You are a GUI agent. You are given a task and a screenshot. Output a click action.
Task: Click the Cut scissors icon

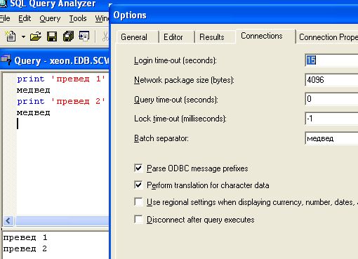(105, 36)
